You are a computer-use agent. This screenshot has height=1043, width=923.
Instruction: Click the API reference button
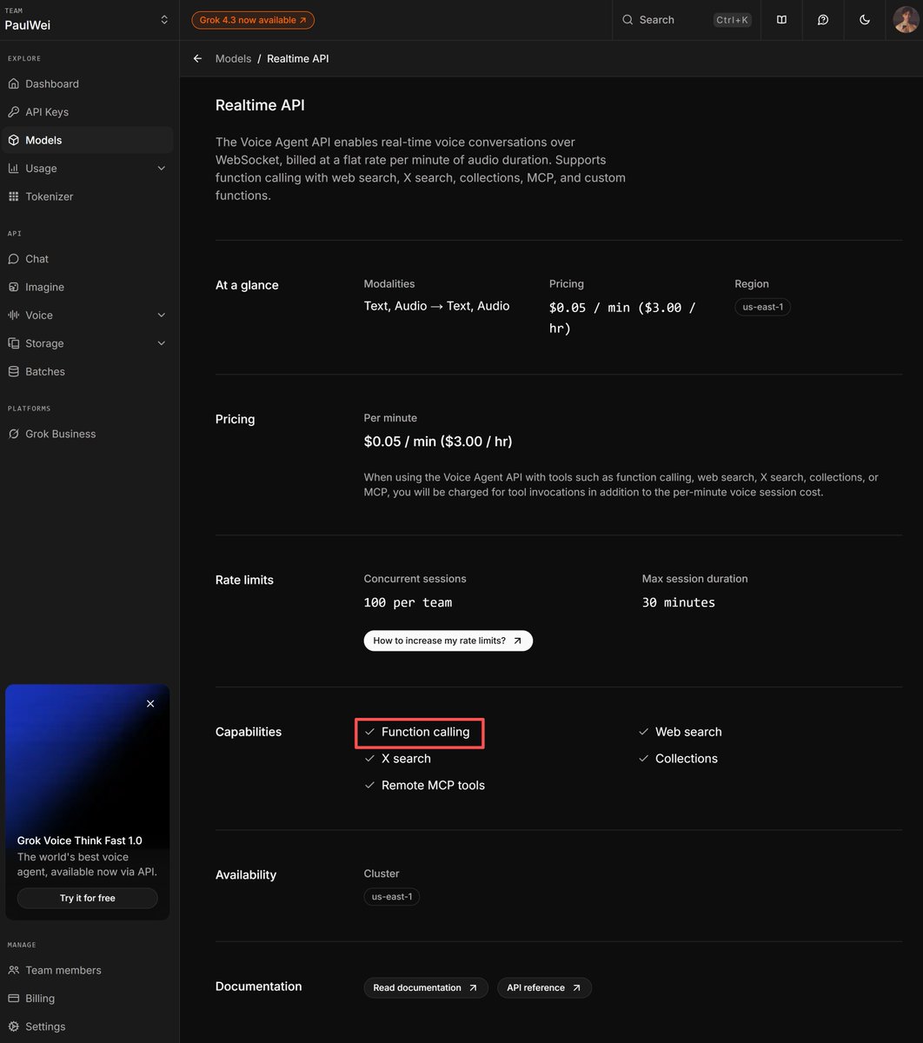coord(544,987)
